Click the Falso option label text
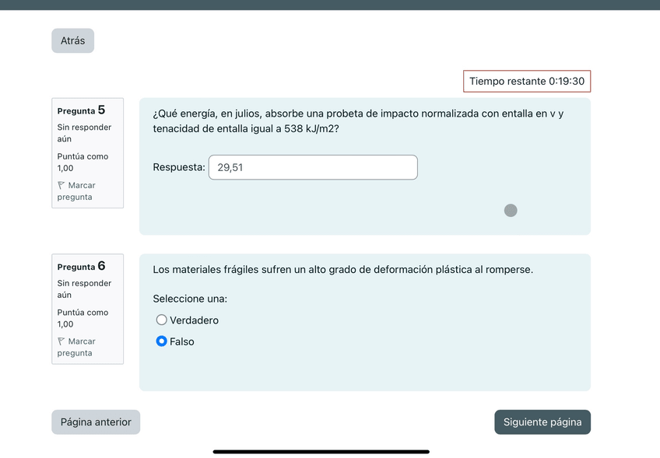 pyautogui.click(x=182, y=341)
